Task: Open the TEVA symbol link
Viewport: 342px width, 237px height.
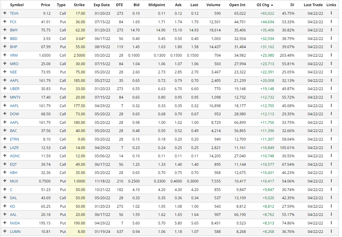Action: point(14,13)
